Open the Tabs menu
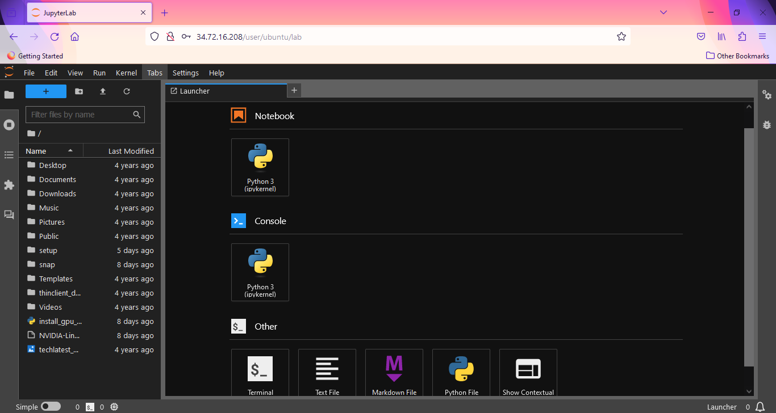The height and width of the screenshot is (413, 776). point(155,73)
